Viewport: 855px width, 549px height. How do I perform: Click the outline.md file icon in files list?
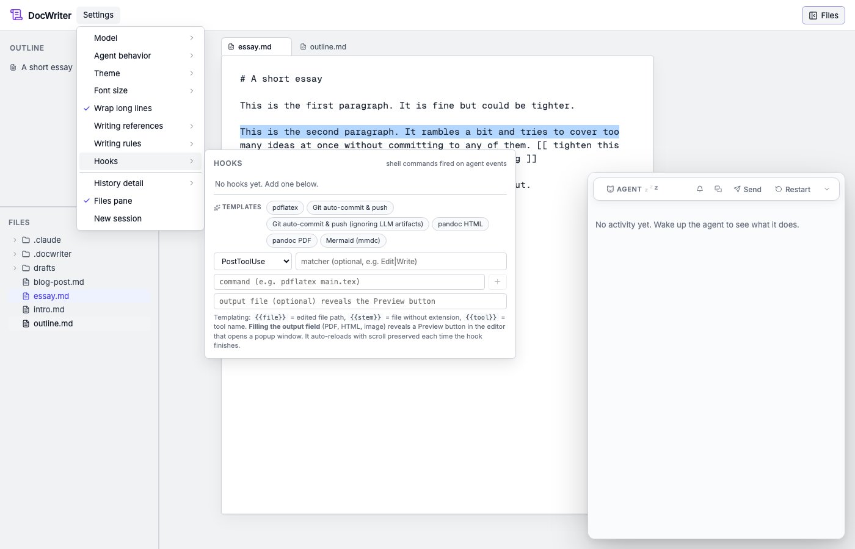tap(26, 323)
